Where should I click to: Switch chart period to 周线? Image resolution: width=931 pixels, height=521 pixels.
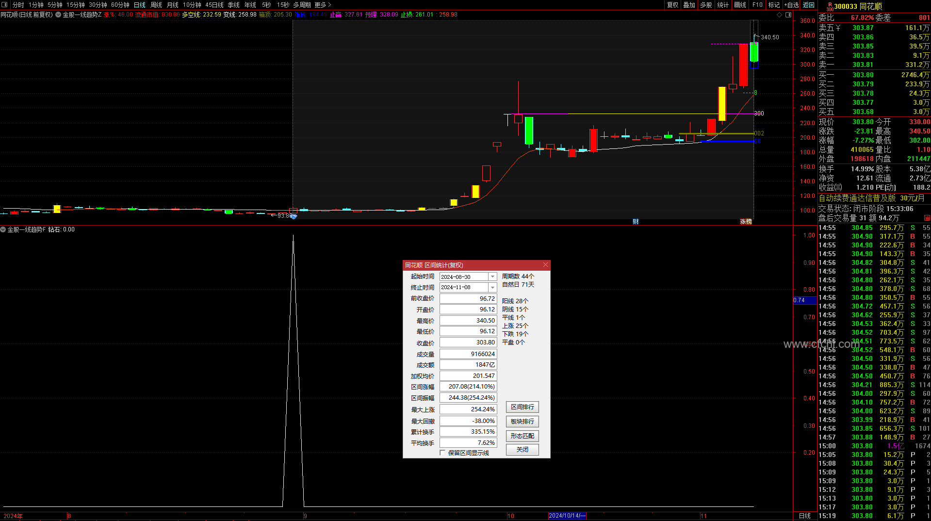coord(156,5)
